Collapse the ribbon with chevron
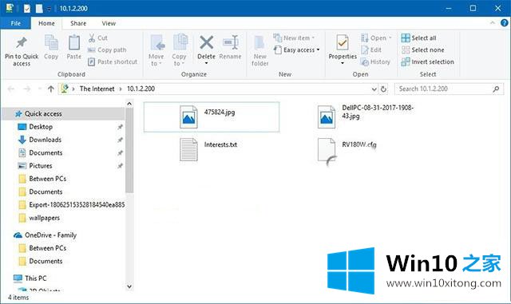 click(493, 23)
